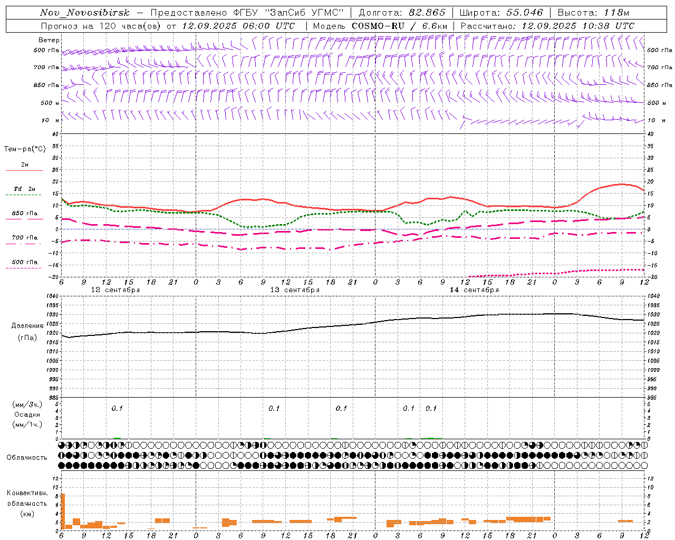Click the 'Облачность' cloud cover label
Screen dimensions: 675x540
[x=27, y=458]
